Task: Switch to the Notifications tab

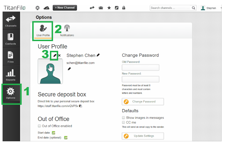Action: (67, 31)
